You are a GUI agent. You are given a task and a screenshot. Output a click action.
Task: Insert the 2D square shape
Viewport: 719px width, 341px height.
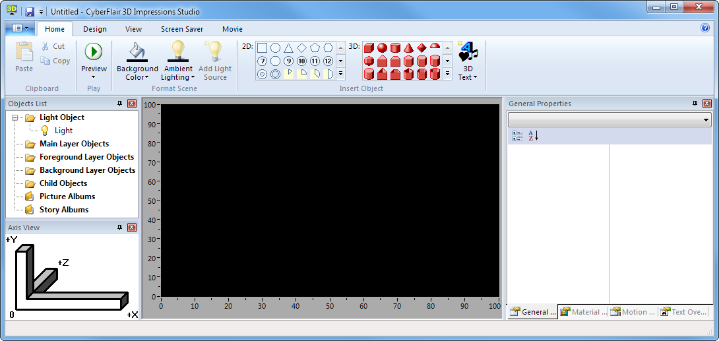click(x=262, y=47)
